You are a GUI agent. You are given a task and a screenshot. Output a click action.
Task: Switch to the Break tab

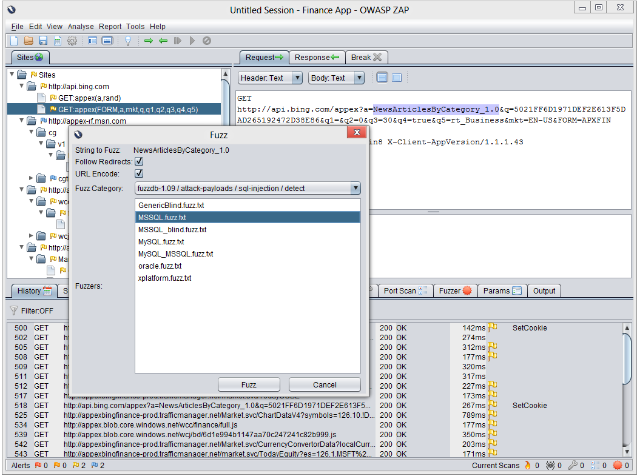tap(366, 57)
